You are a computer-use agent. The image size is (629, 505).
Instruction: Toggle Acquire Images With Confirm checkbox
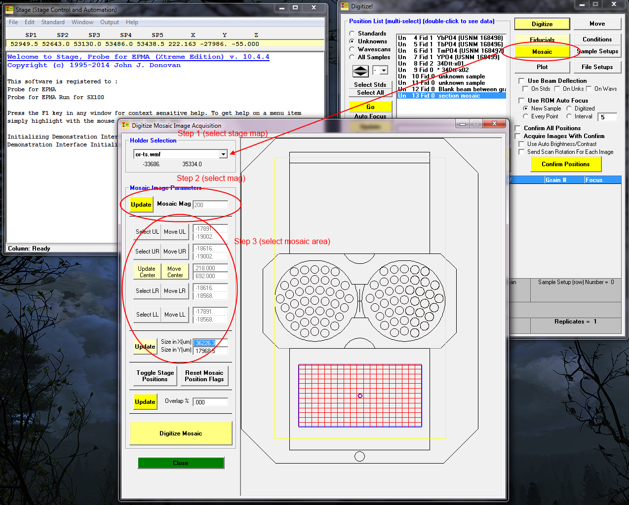[x=517, y=136]
